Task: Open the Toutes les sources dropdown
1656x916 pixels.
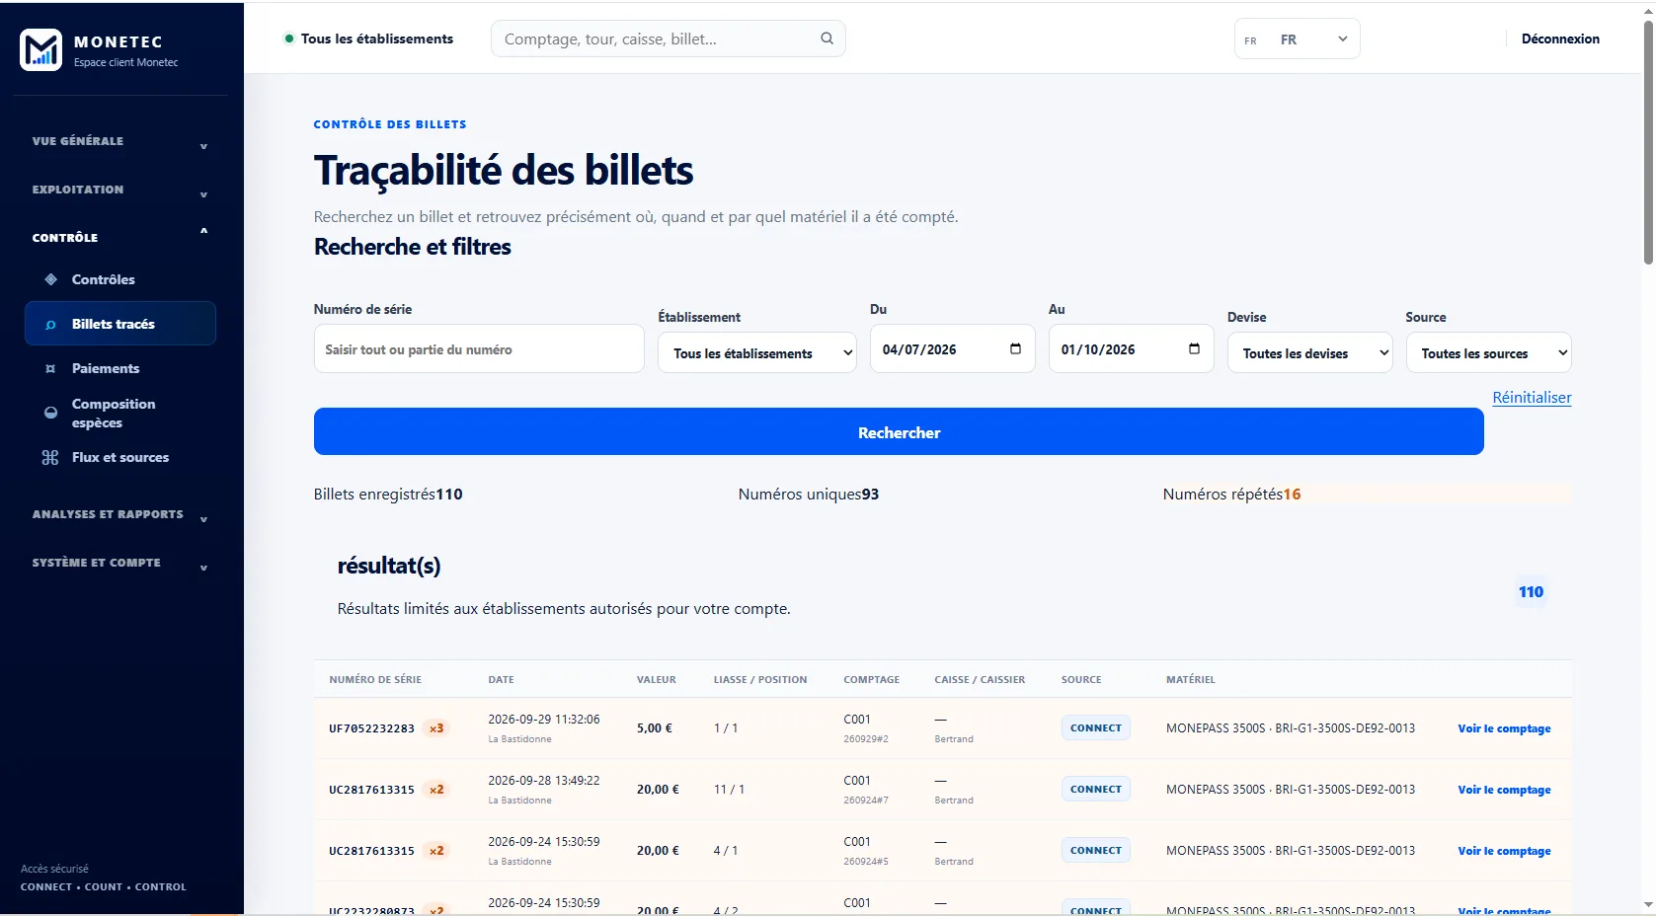Action: pos(1488,352)
